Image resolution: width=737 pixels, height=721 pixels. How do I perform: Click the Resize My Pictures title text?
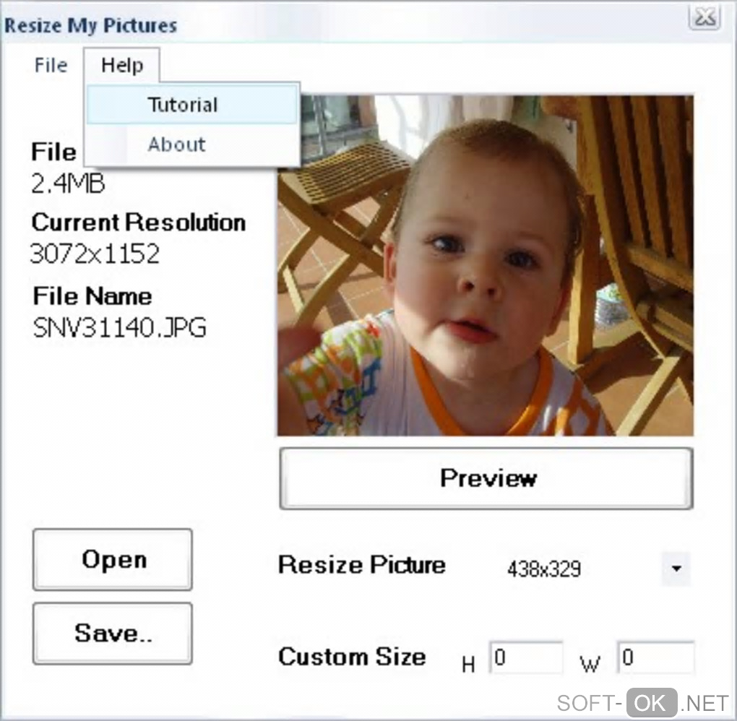click(91, 25)
